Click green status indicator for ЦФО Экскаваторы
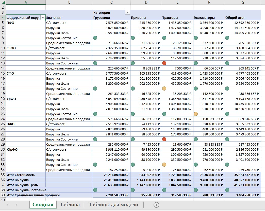 tap(196, 139)
